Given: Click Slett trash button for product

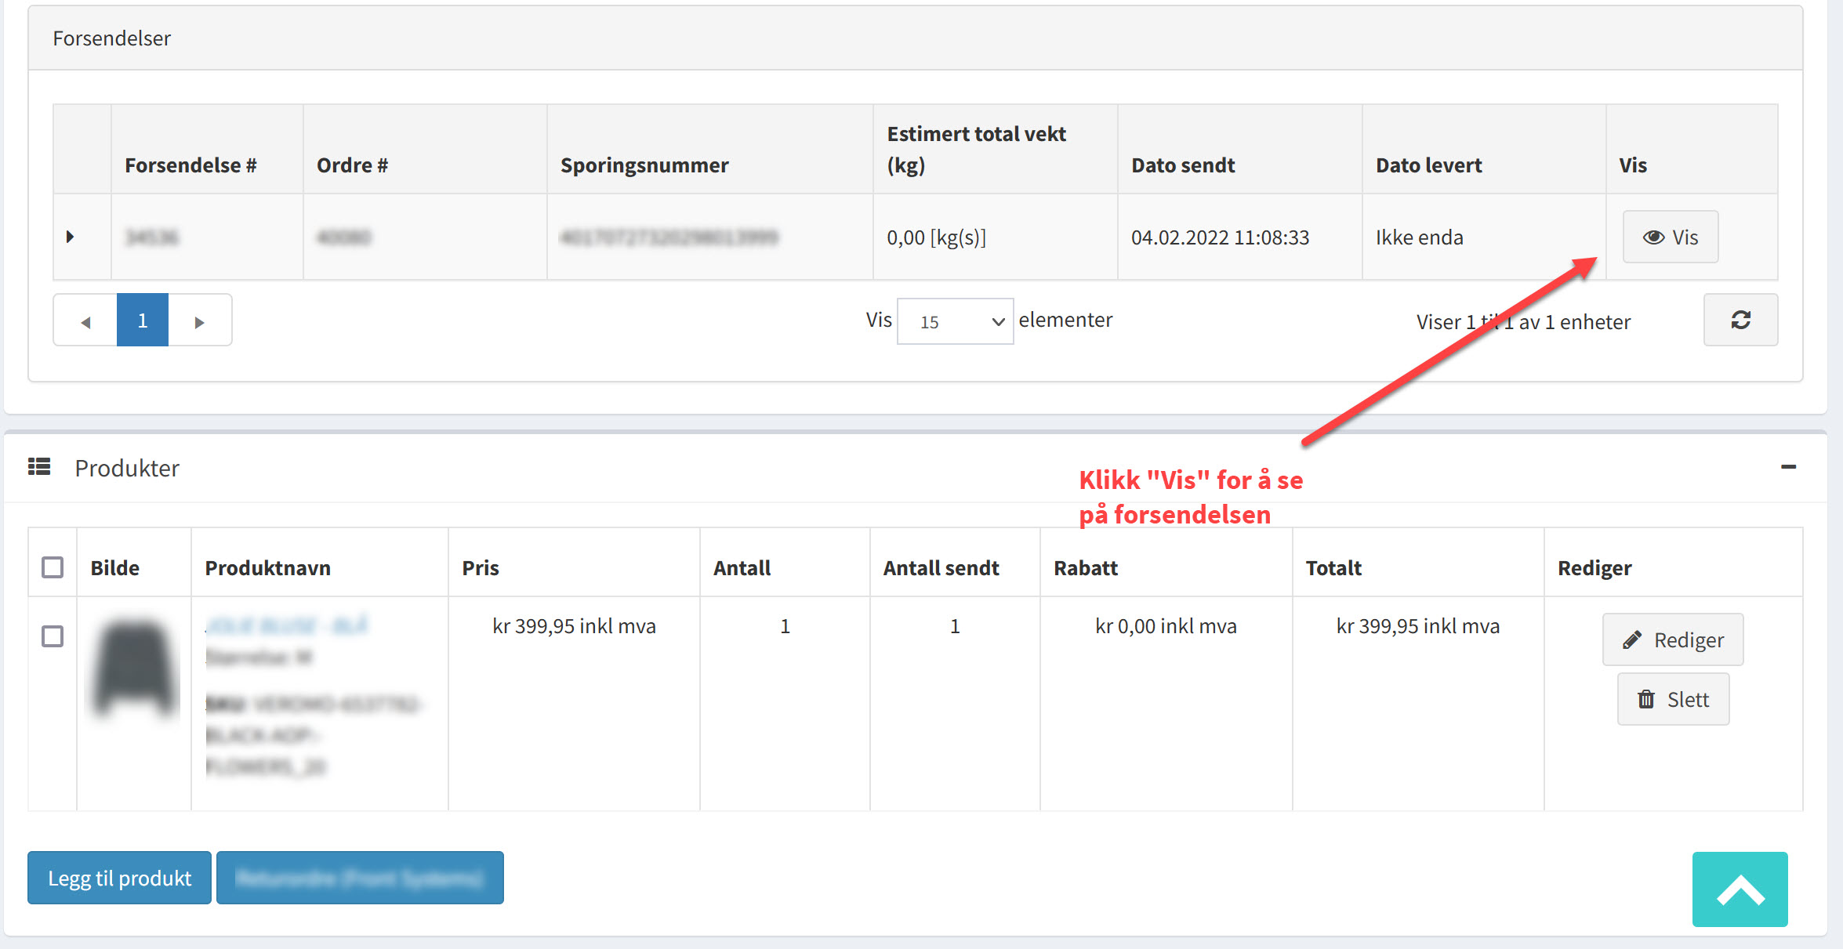Looking at the screenshot, I should (1673, 699).
